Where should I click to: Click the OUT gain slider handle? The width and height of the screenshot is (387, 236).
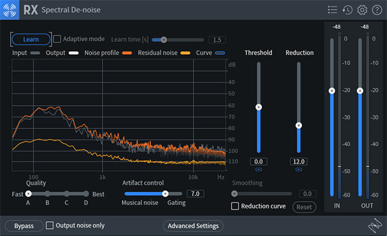[x=360, y=91]
